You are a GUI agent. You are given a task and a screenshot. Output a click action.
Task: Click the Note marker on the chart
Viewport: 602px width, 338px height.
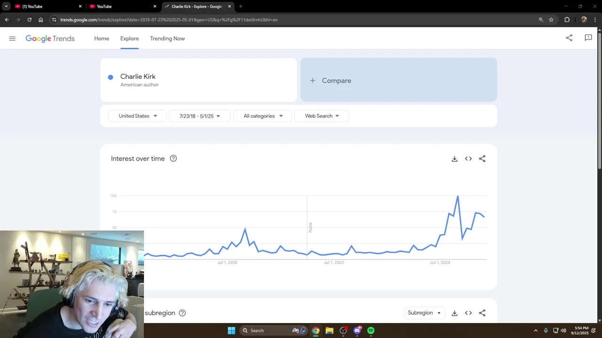[310, 227]
